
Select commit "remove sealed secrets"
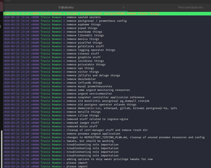[x=107, y=17]
